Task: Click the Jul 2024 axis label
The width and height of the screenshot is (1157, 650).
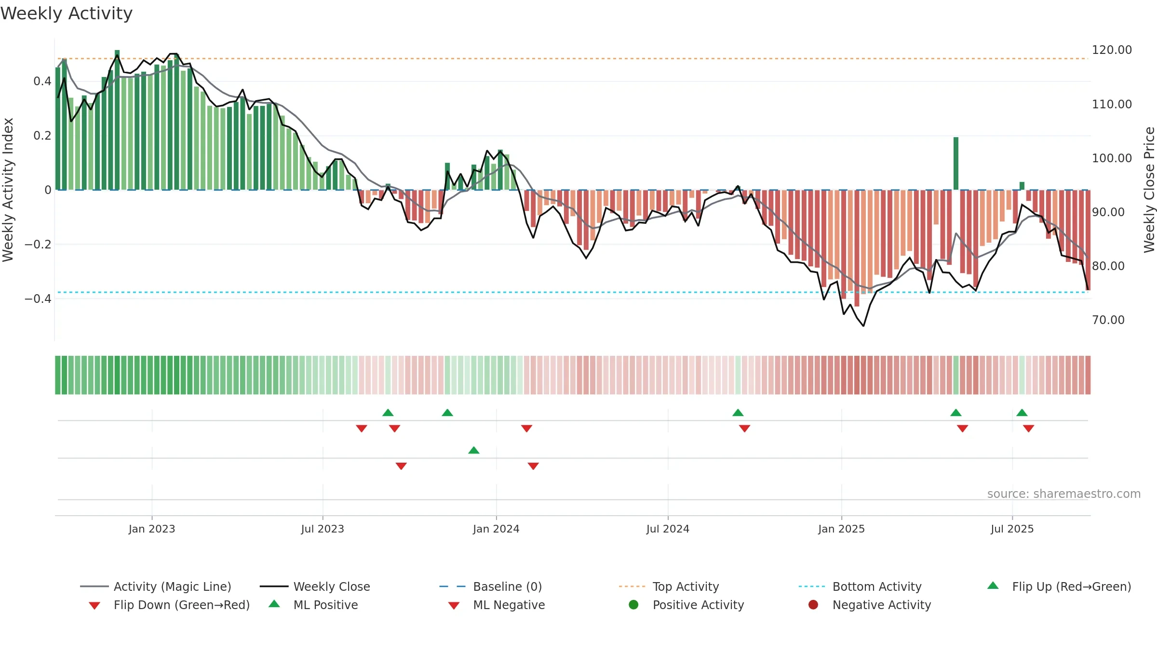Action: pyautogui.click(x=668, y=529)
